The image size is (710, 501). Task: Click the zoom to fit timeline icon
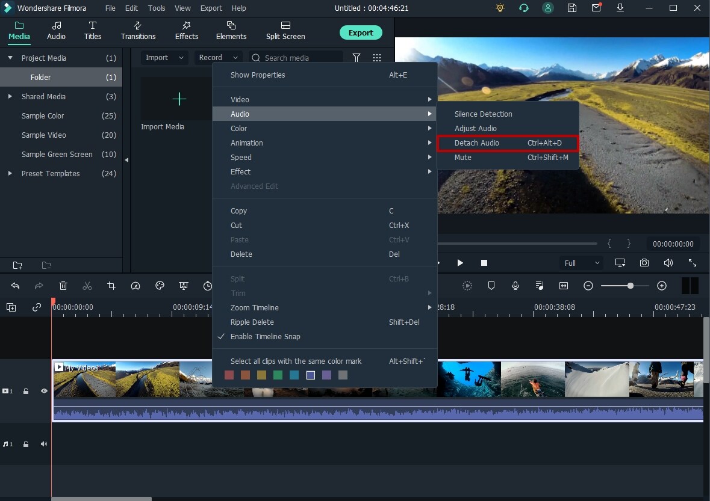tap(564, 286)
